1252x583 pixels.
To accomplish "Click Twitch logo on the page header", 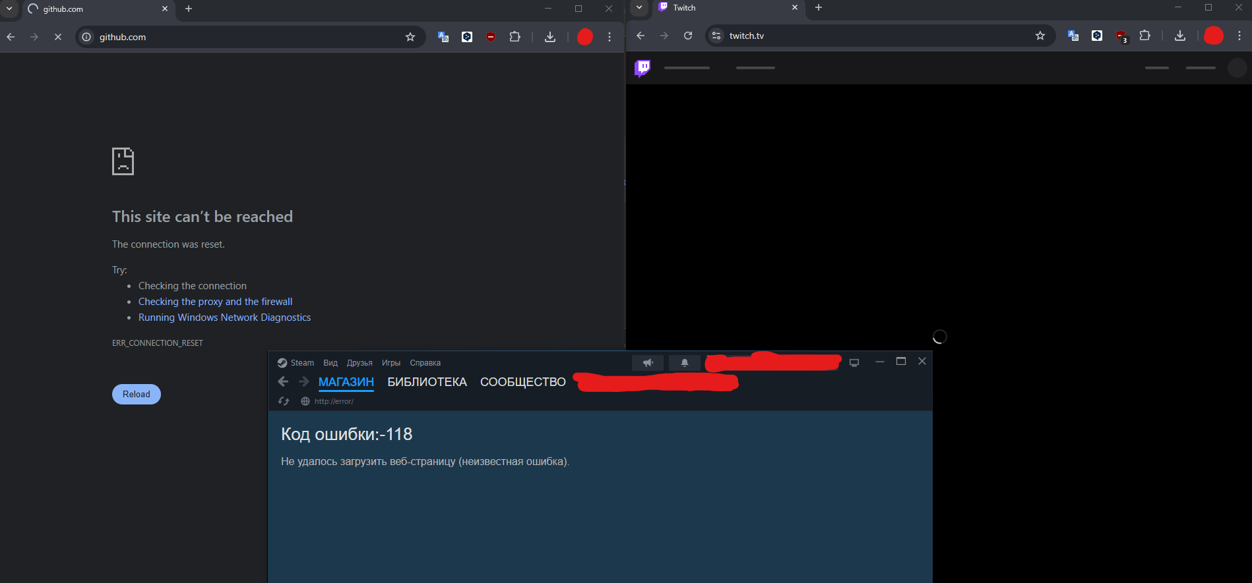I will 642,68.
